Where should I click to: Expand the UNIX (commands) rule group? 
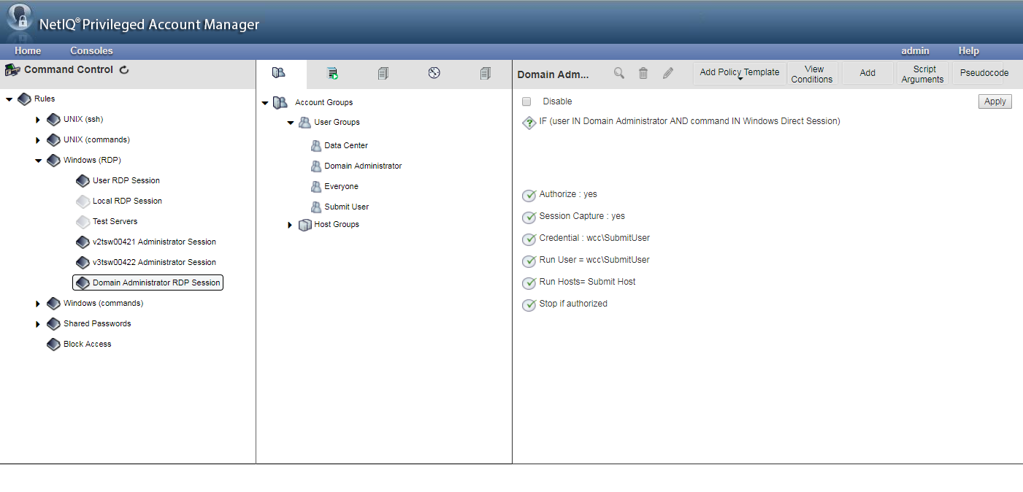coord(38,139)
